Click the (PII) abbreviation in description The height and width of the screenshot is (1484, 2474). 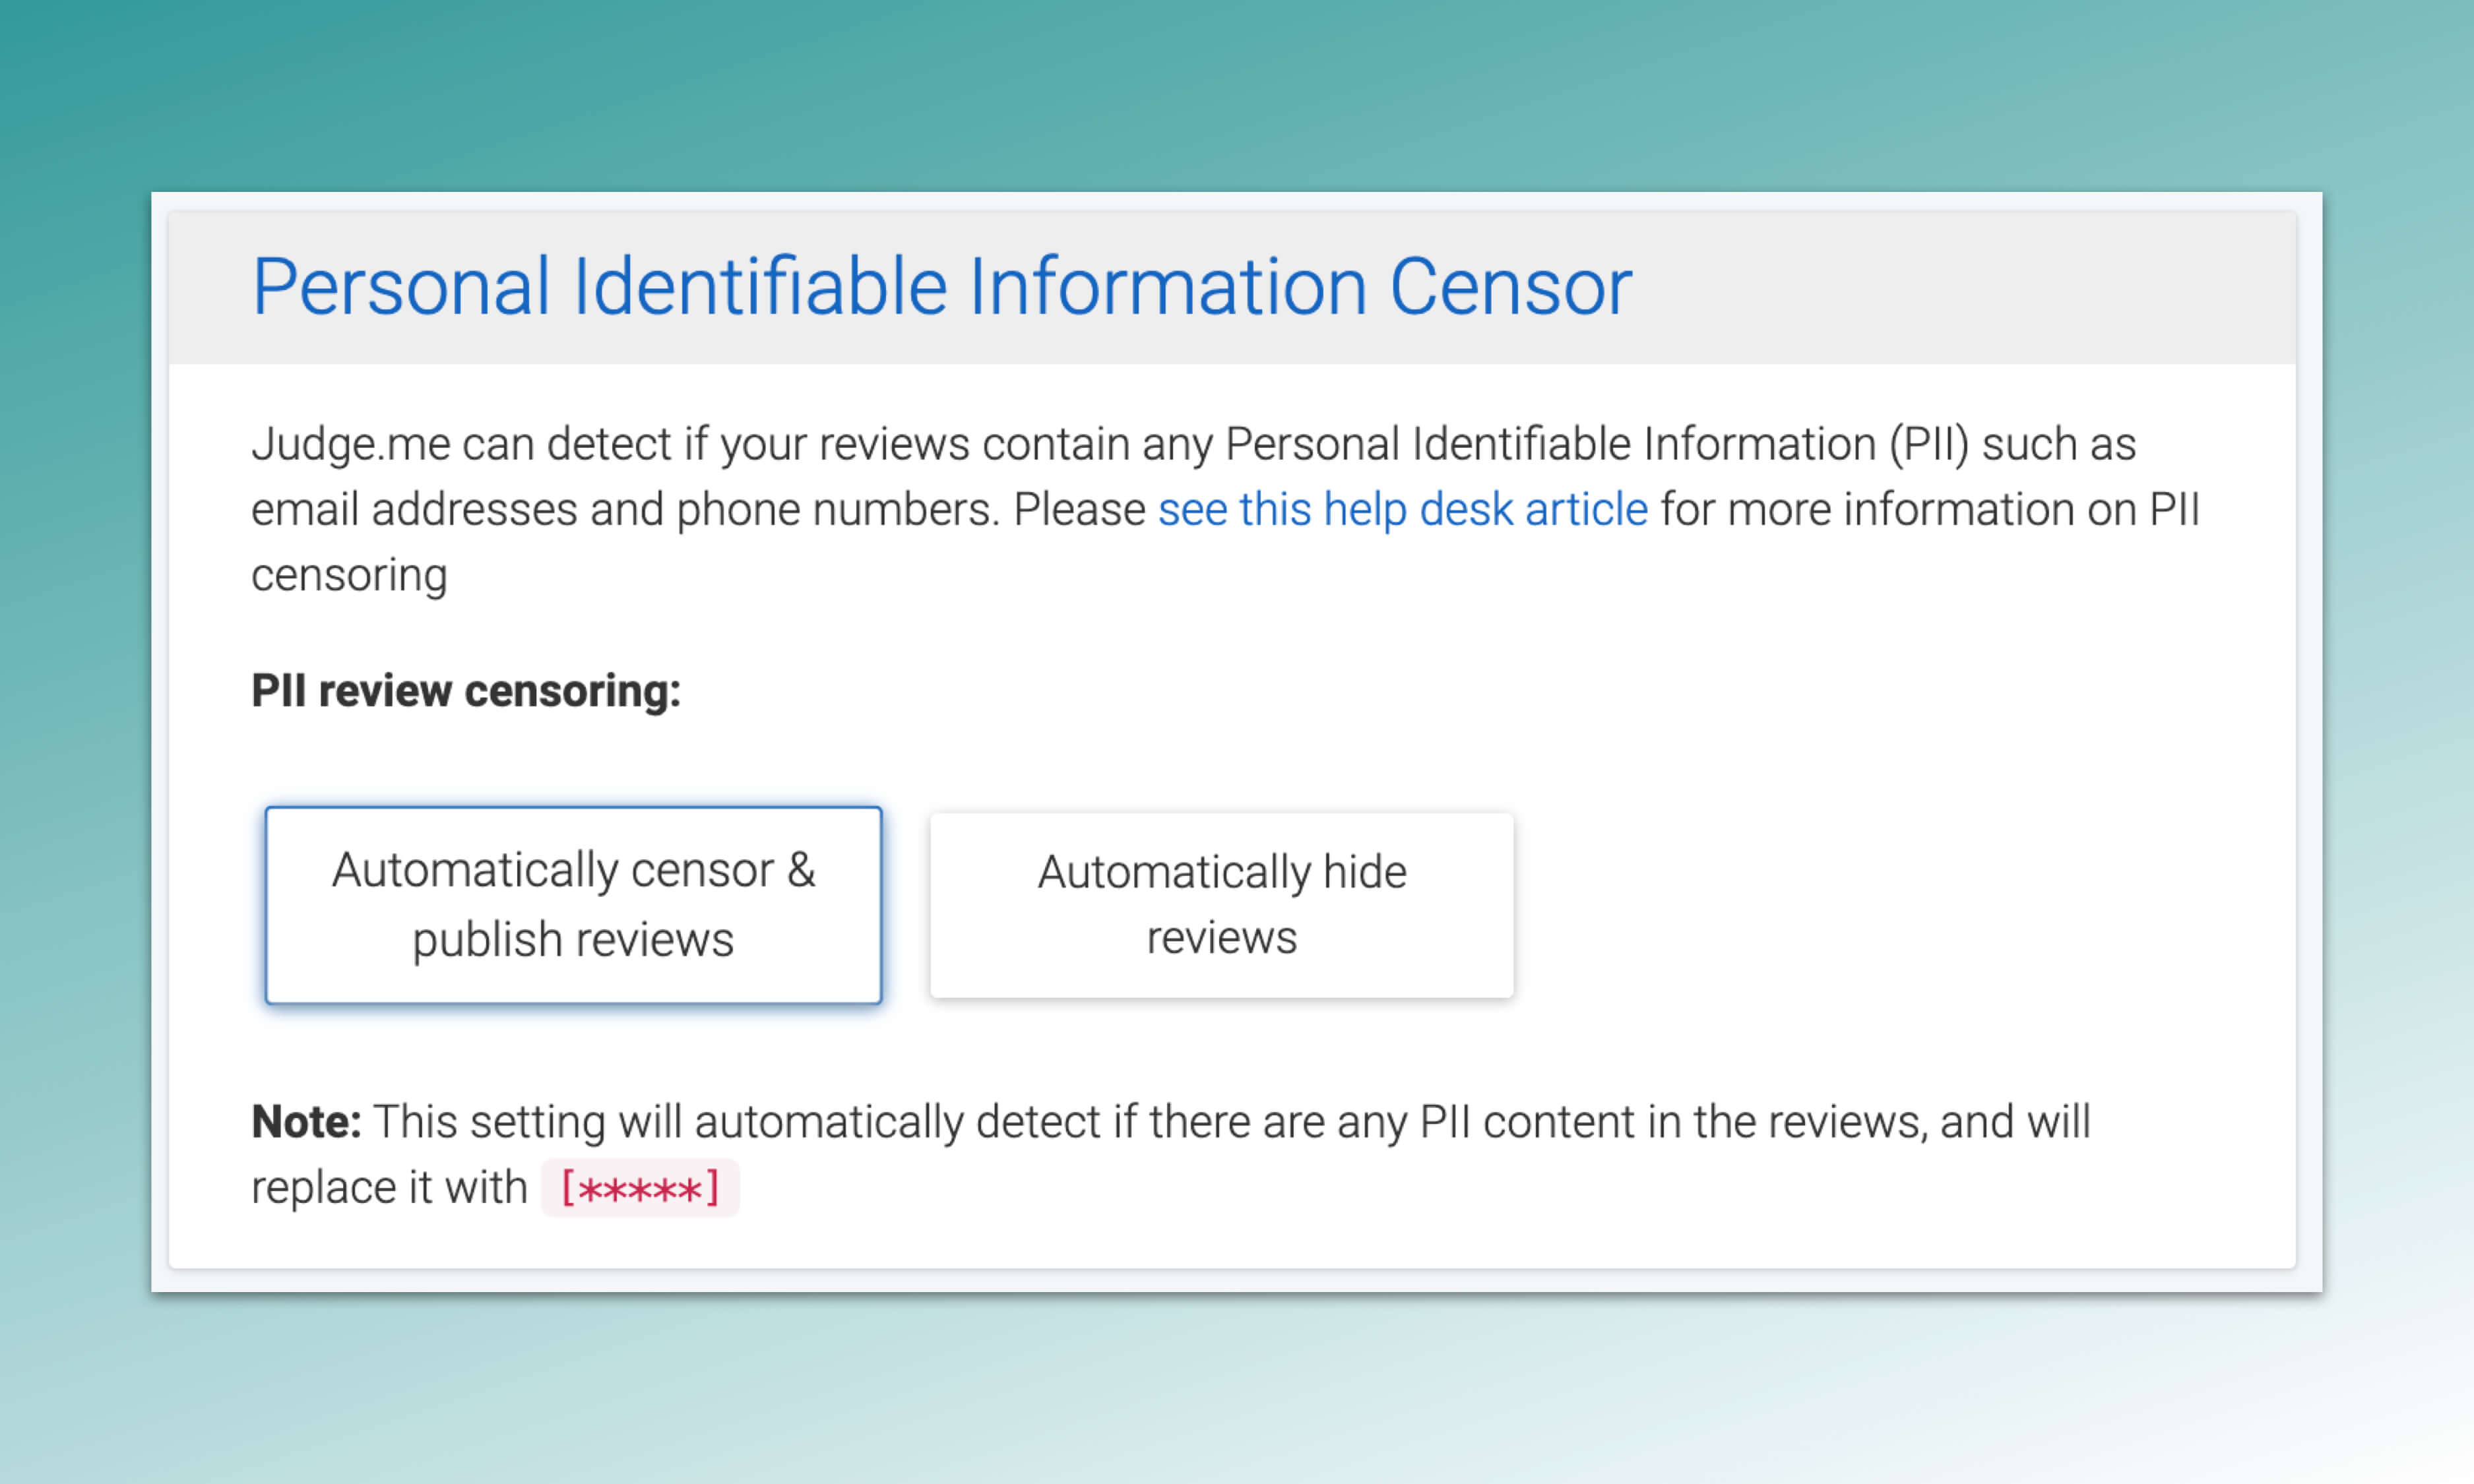point(1928,444)
